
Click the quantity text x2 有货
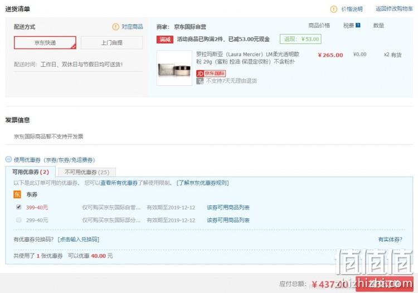point(392,55)
